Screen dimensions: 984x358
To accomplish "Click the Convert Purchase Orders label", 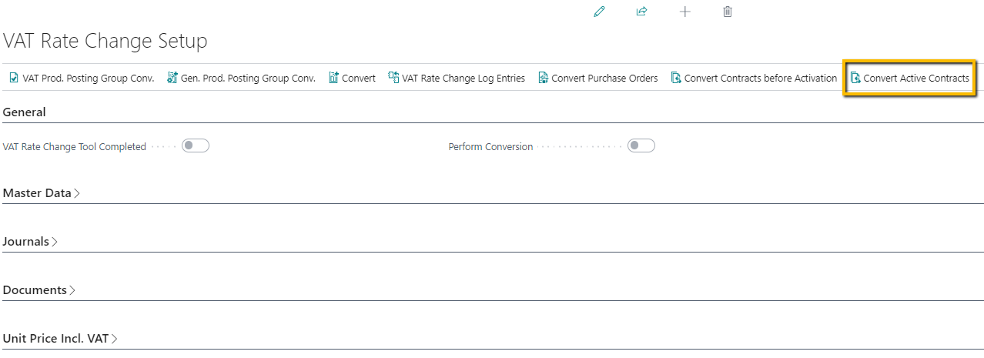I will click(604, 78).
